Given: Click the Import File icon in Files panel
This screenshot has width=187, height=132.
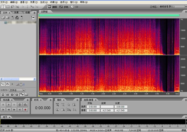Looking at the screenshot, I should 3,18.
